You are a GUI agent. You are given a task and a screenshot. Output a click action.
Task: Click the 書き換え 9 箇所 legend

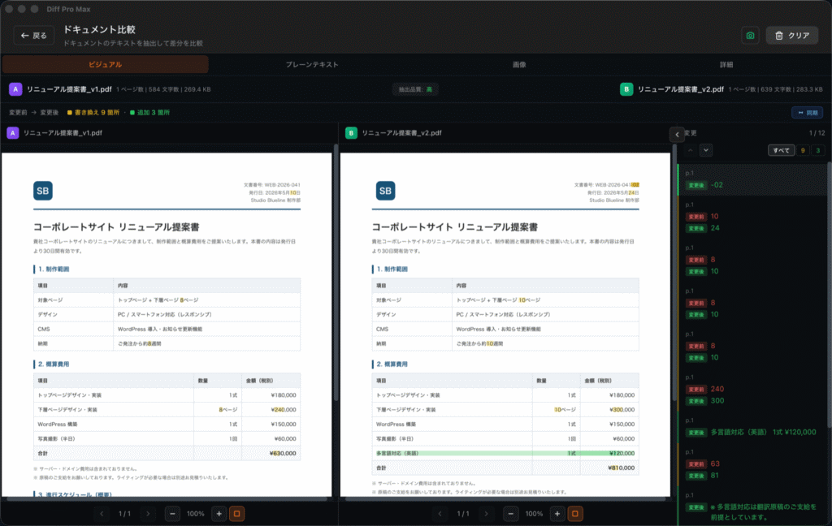[x=92, y=112]
